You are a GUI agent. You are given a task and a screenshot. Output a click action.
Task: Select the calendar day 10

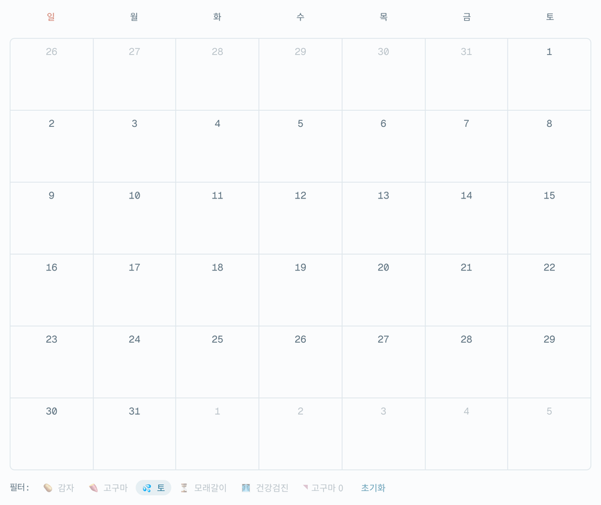[x=134, y=218]
